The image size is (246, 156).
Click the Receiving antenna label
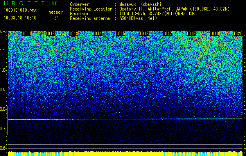click(90, 18)
